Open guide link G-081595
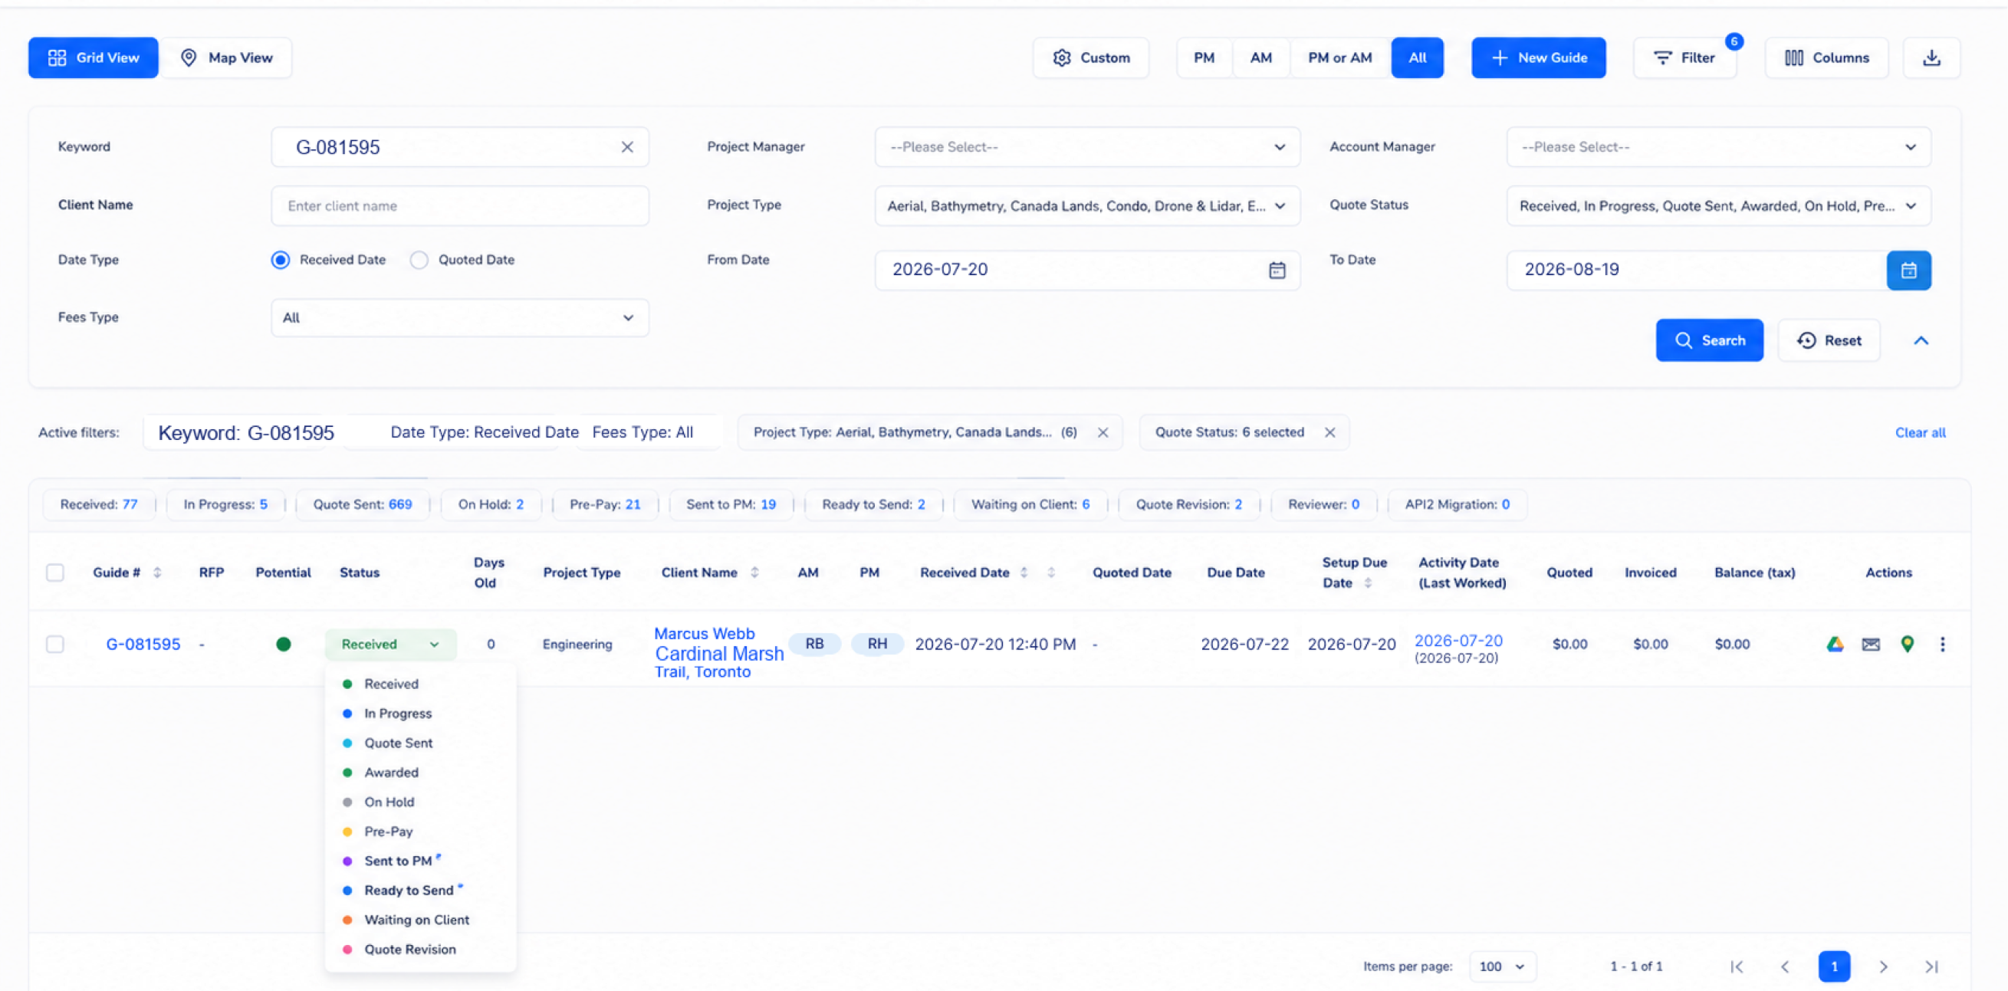The width and height of the screenshot is (2008, 991). pyautogui.click(x=143, y=645)
